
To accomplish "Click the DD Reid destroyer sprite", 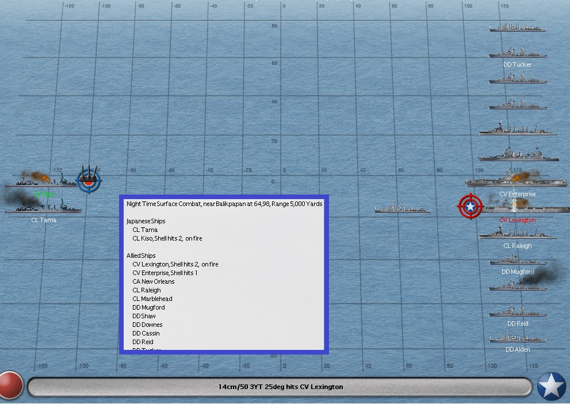I will pyautogui.click(x=518, y=312).
